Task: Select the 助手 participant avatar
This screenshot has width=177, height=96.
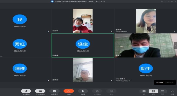Action: 146,68
